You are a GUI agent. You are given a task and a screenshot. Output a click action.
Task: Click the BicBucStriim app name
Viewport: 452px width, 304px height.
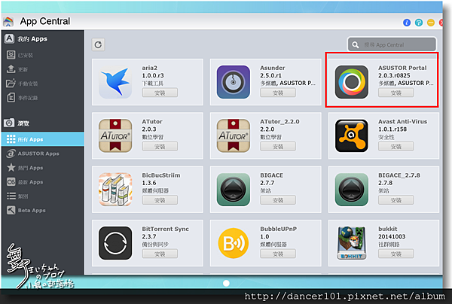click(161, 175)
